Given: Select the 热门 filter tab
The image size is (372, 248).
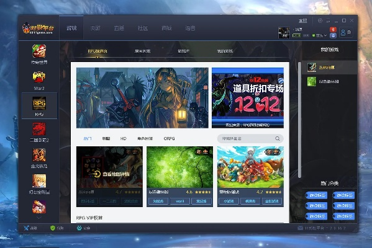Looking at the screenshot, I should point(88,138).
